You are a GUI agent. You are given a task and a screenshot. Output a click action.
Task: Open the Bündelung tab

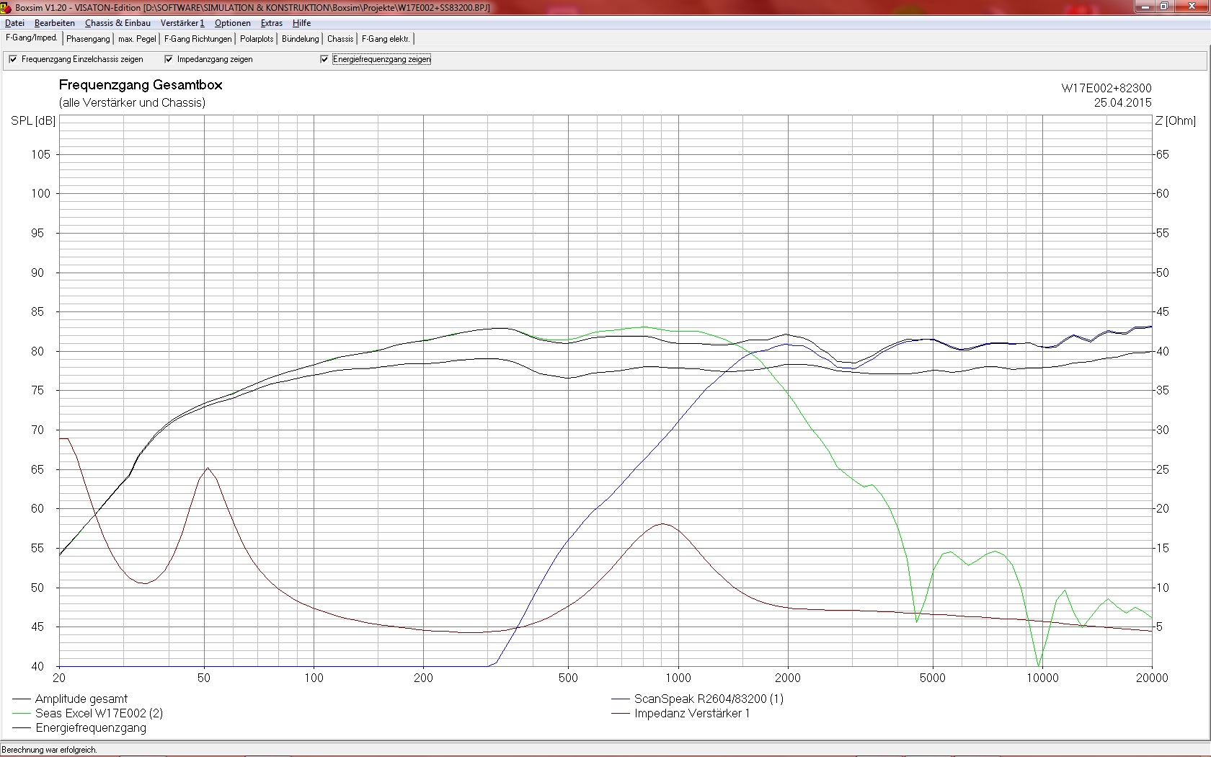(x=300, y=39)
